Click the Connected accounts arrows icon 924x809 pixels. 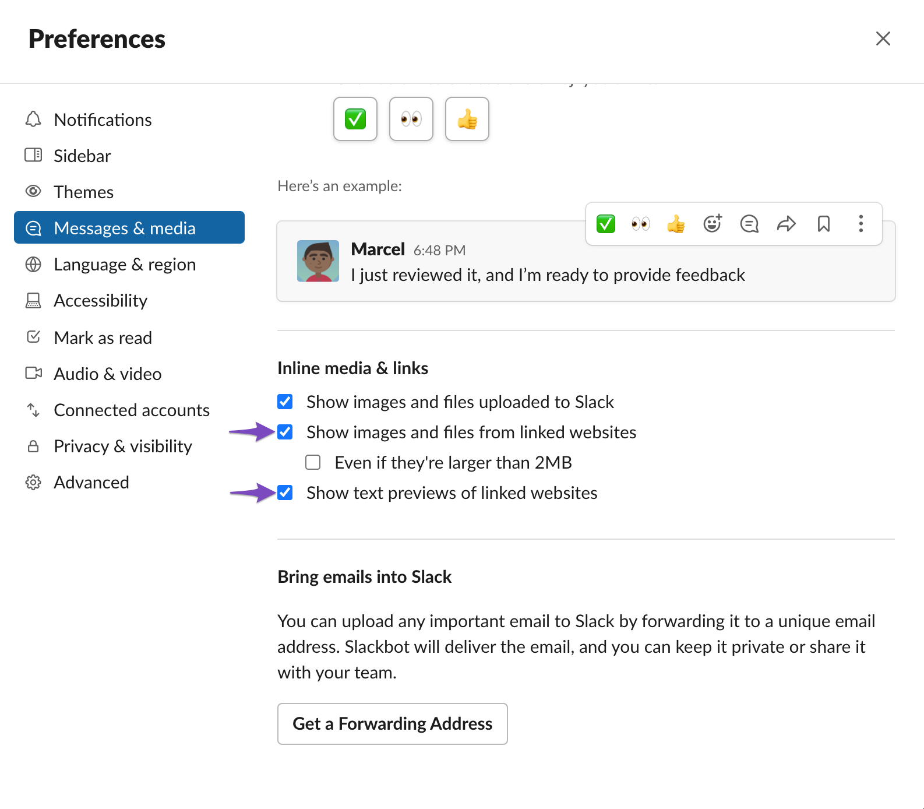[x=33, y=410]
